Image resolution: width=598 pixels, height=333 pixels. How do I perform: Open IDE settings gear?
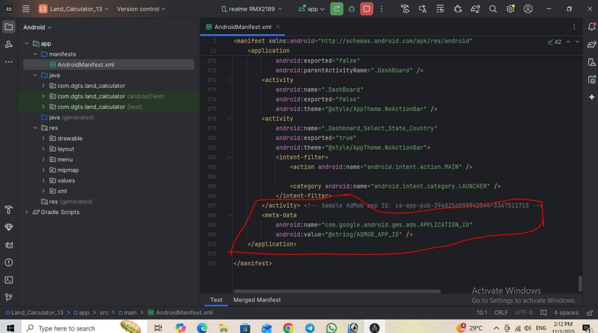(510, 9)
